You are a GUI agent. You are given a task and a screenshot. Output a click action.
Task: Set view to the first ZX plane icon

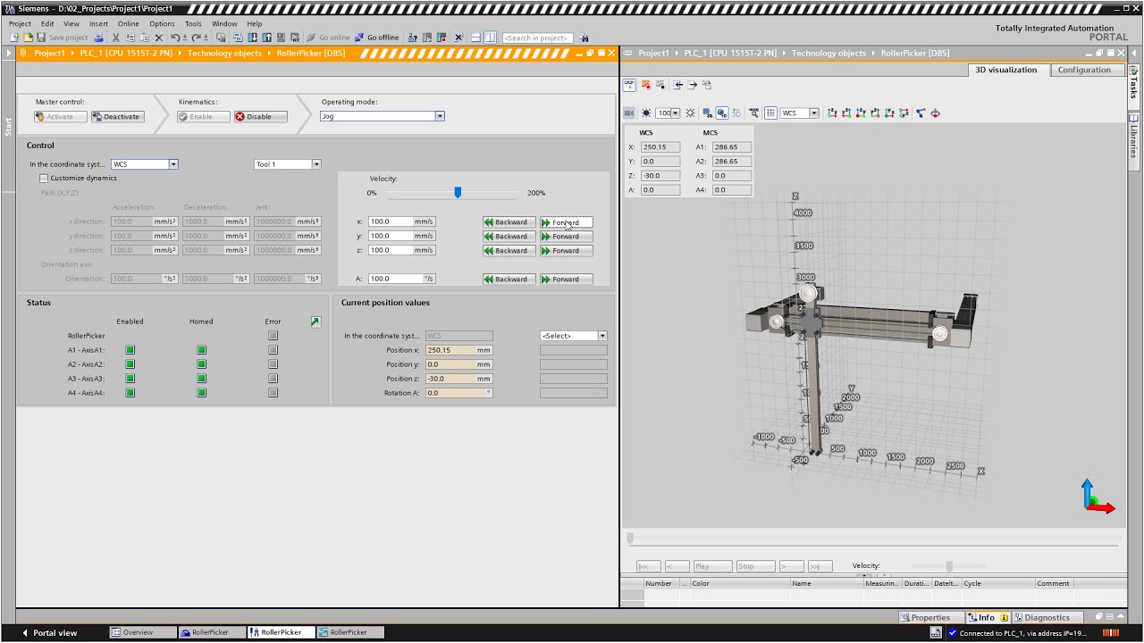832,113
